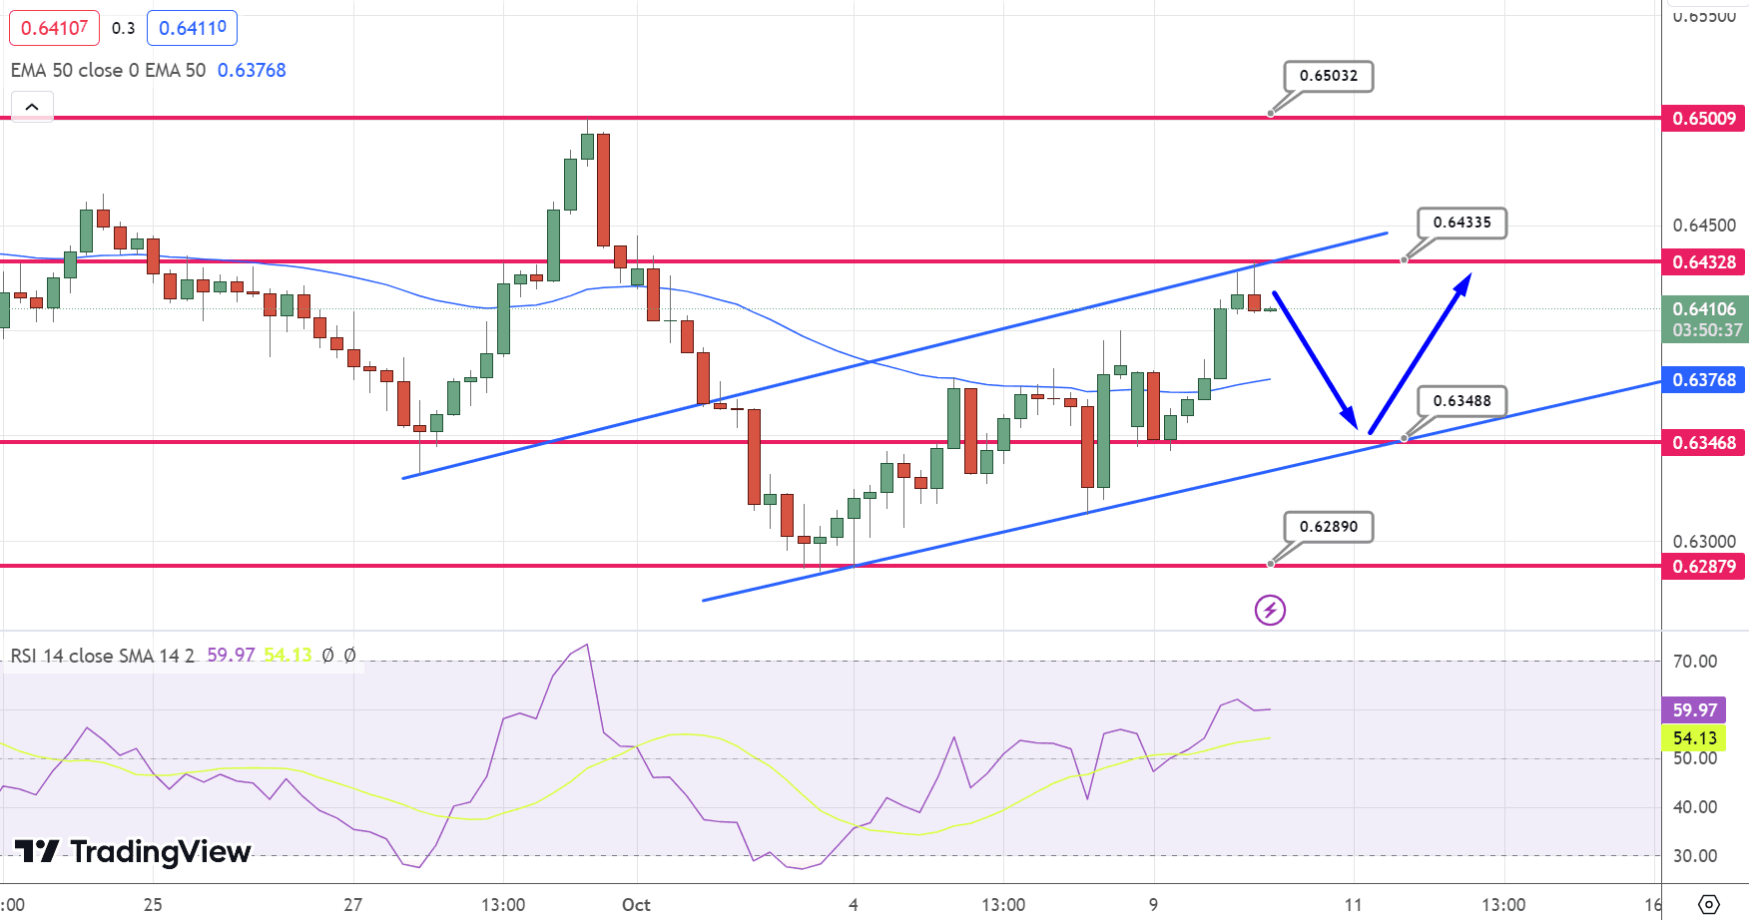Click the 0.64500 price axis tick label
The width and height of the screenshot is (1749, 920).
pos(1704,226)
